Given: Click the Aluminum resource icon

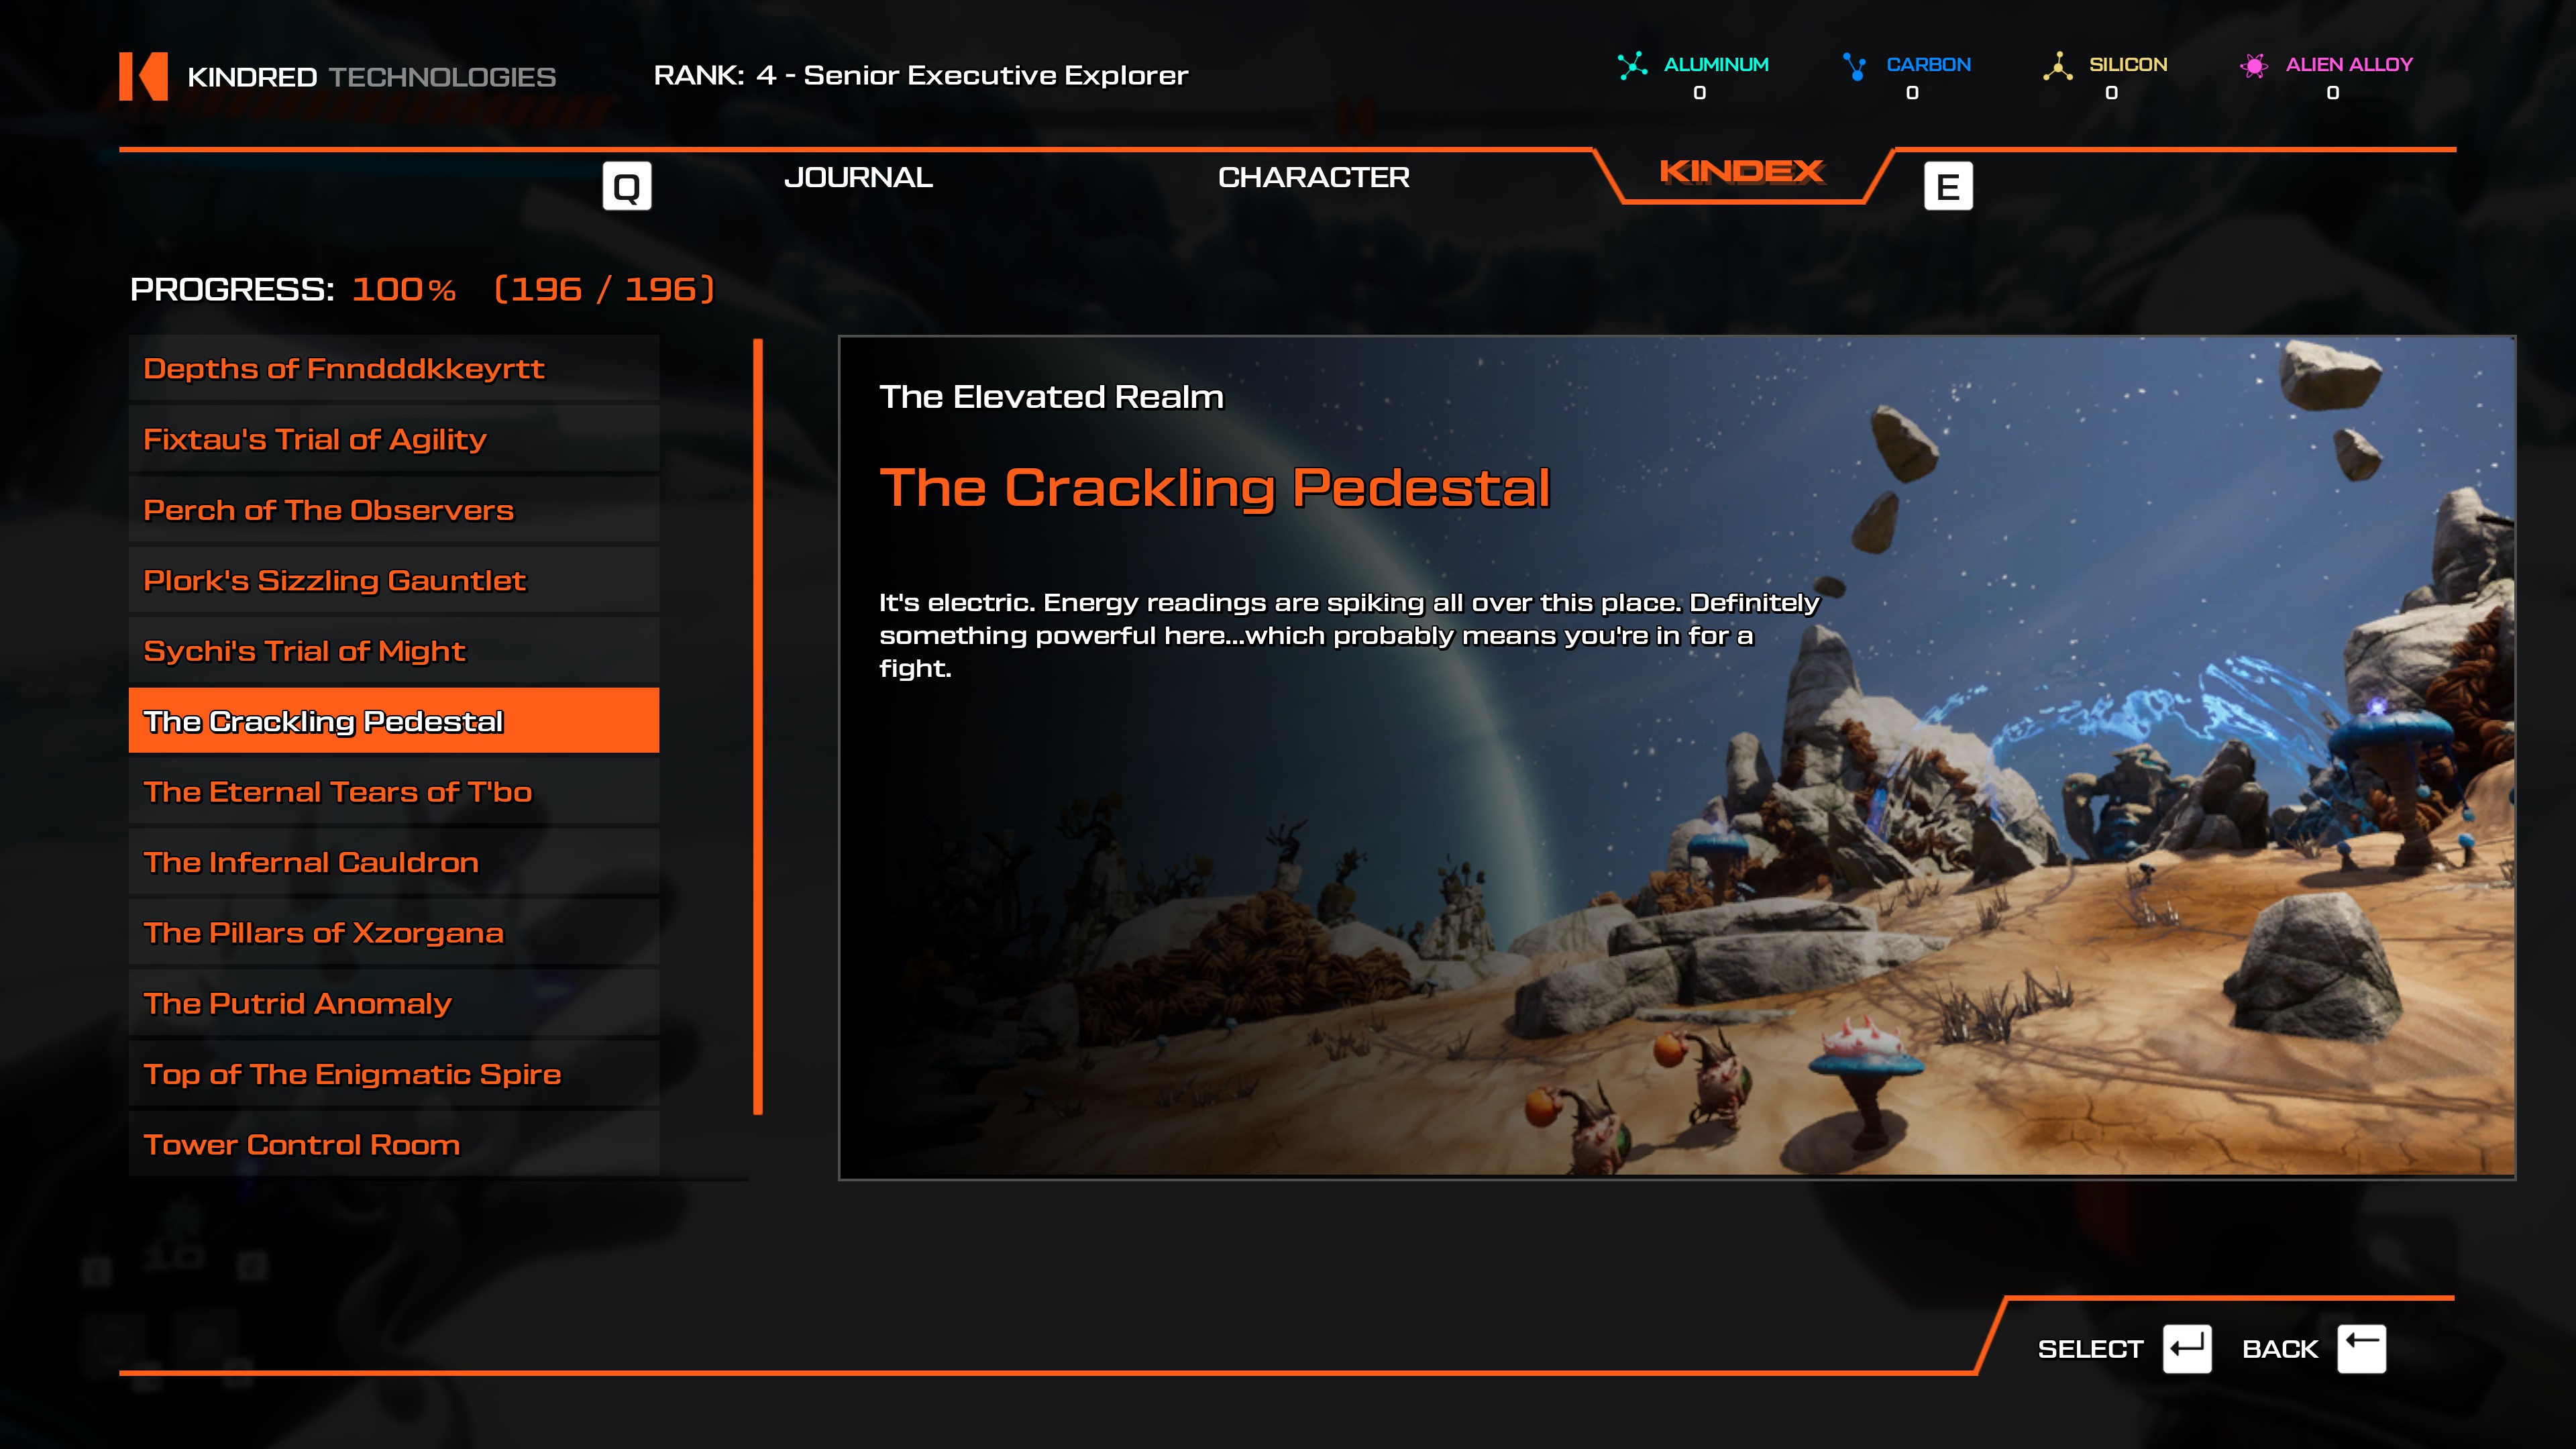Looking at the screenshot, I should tap(1632, 65).
